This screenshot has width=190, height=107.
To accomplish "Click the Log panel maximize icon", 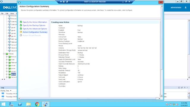I will (x=179, y=87).
